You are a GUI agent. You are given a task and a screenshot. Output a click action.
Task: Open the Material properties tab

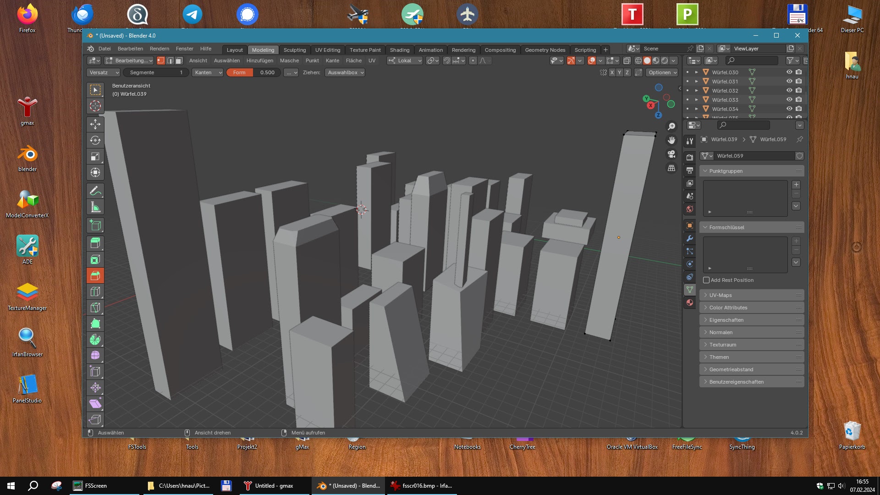click(x=690, y=302)
